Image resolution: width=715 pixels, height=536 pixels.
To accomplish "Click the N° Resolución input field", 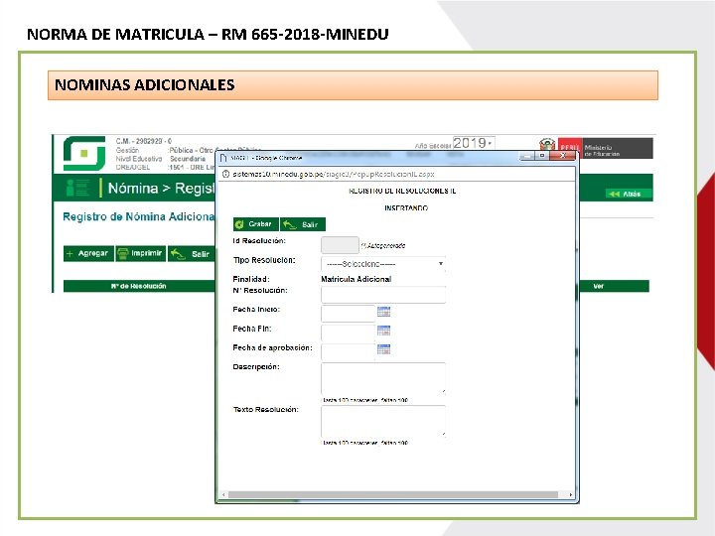I will coord(383,295).
